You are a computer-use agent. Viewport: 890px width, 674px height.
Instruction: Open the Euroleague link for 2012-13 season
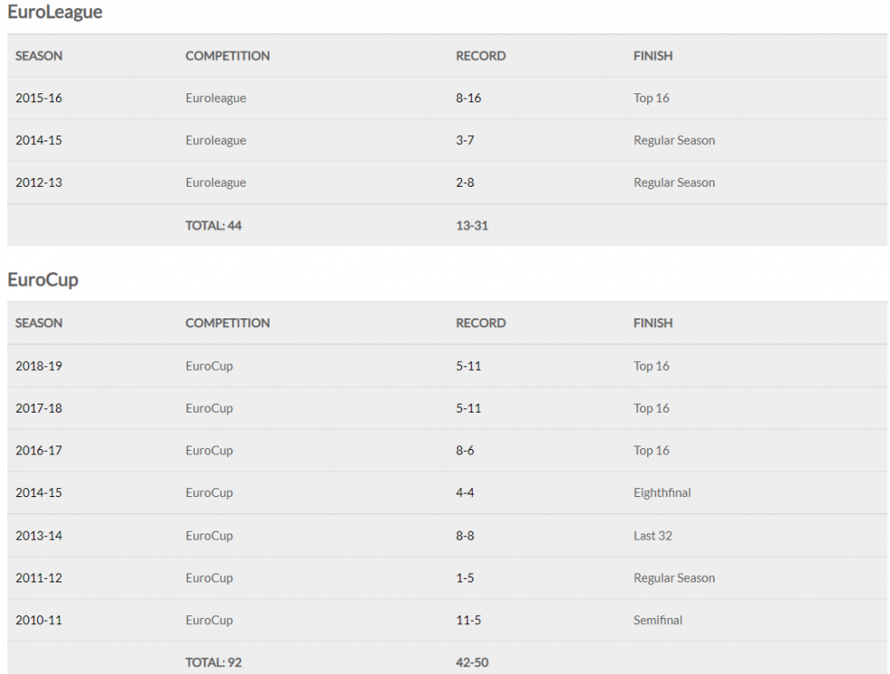click(x=215, y=183)
